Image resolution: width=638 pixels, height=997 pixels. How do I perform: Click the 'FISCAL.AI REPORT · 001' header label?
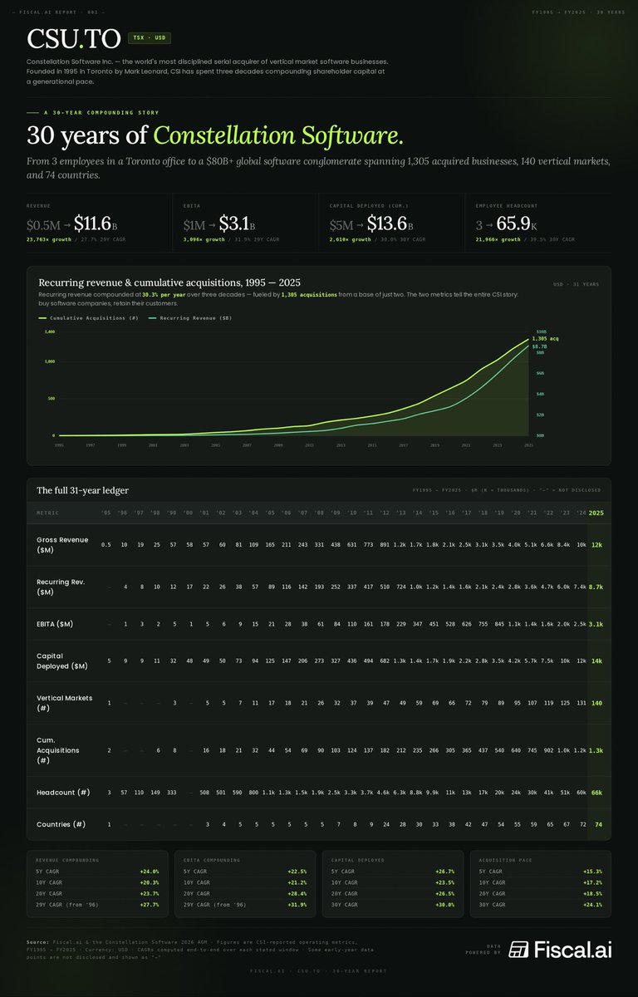pos(59,12)
